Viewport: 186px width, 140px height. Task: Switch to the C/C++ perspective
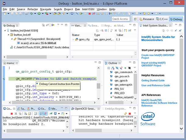[x=162, y=19]
